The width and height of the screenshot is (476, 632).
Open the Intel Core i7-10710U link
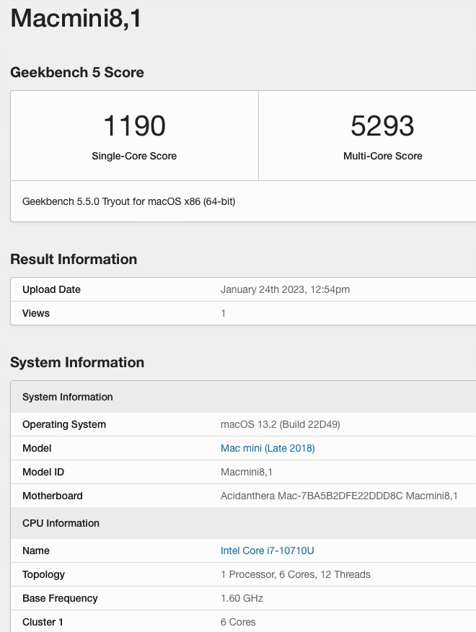pyautogui.click(x=267, y=550)
